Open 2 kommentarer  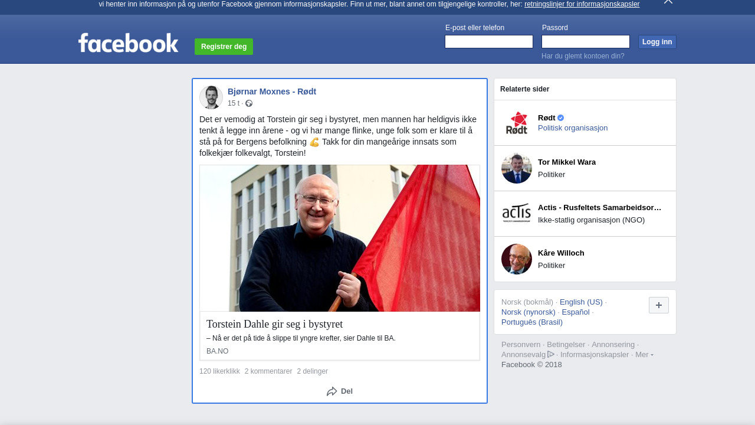(268, 371)
